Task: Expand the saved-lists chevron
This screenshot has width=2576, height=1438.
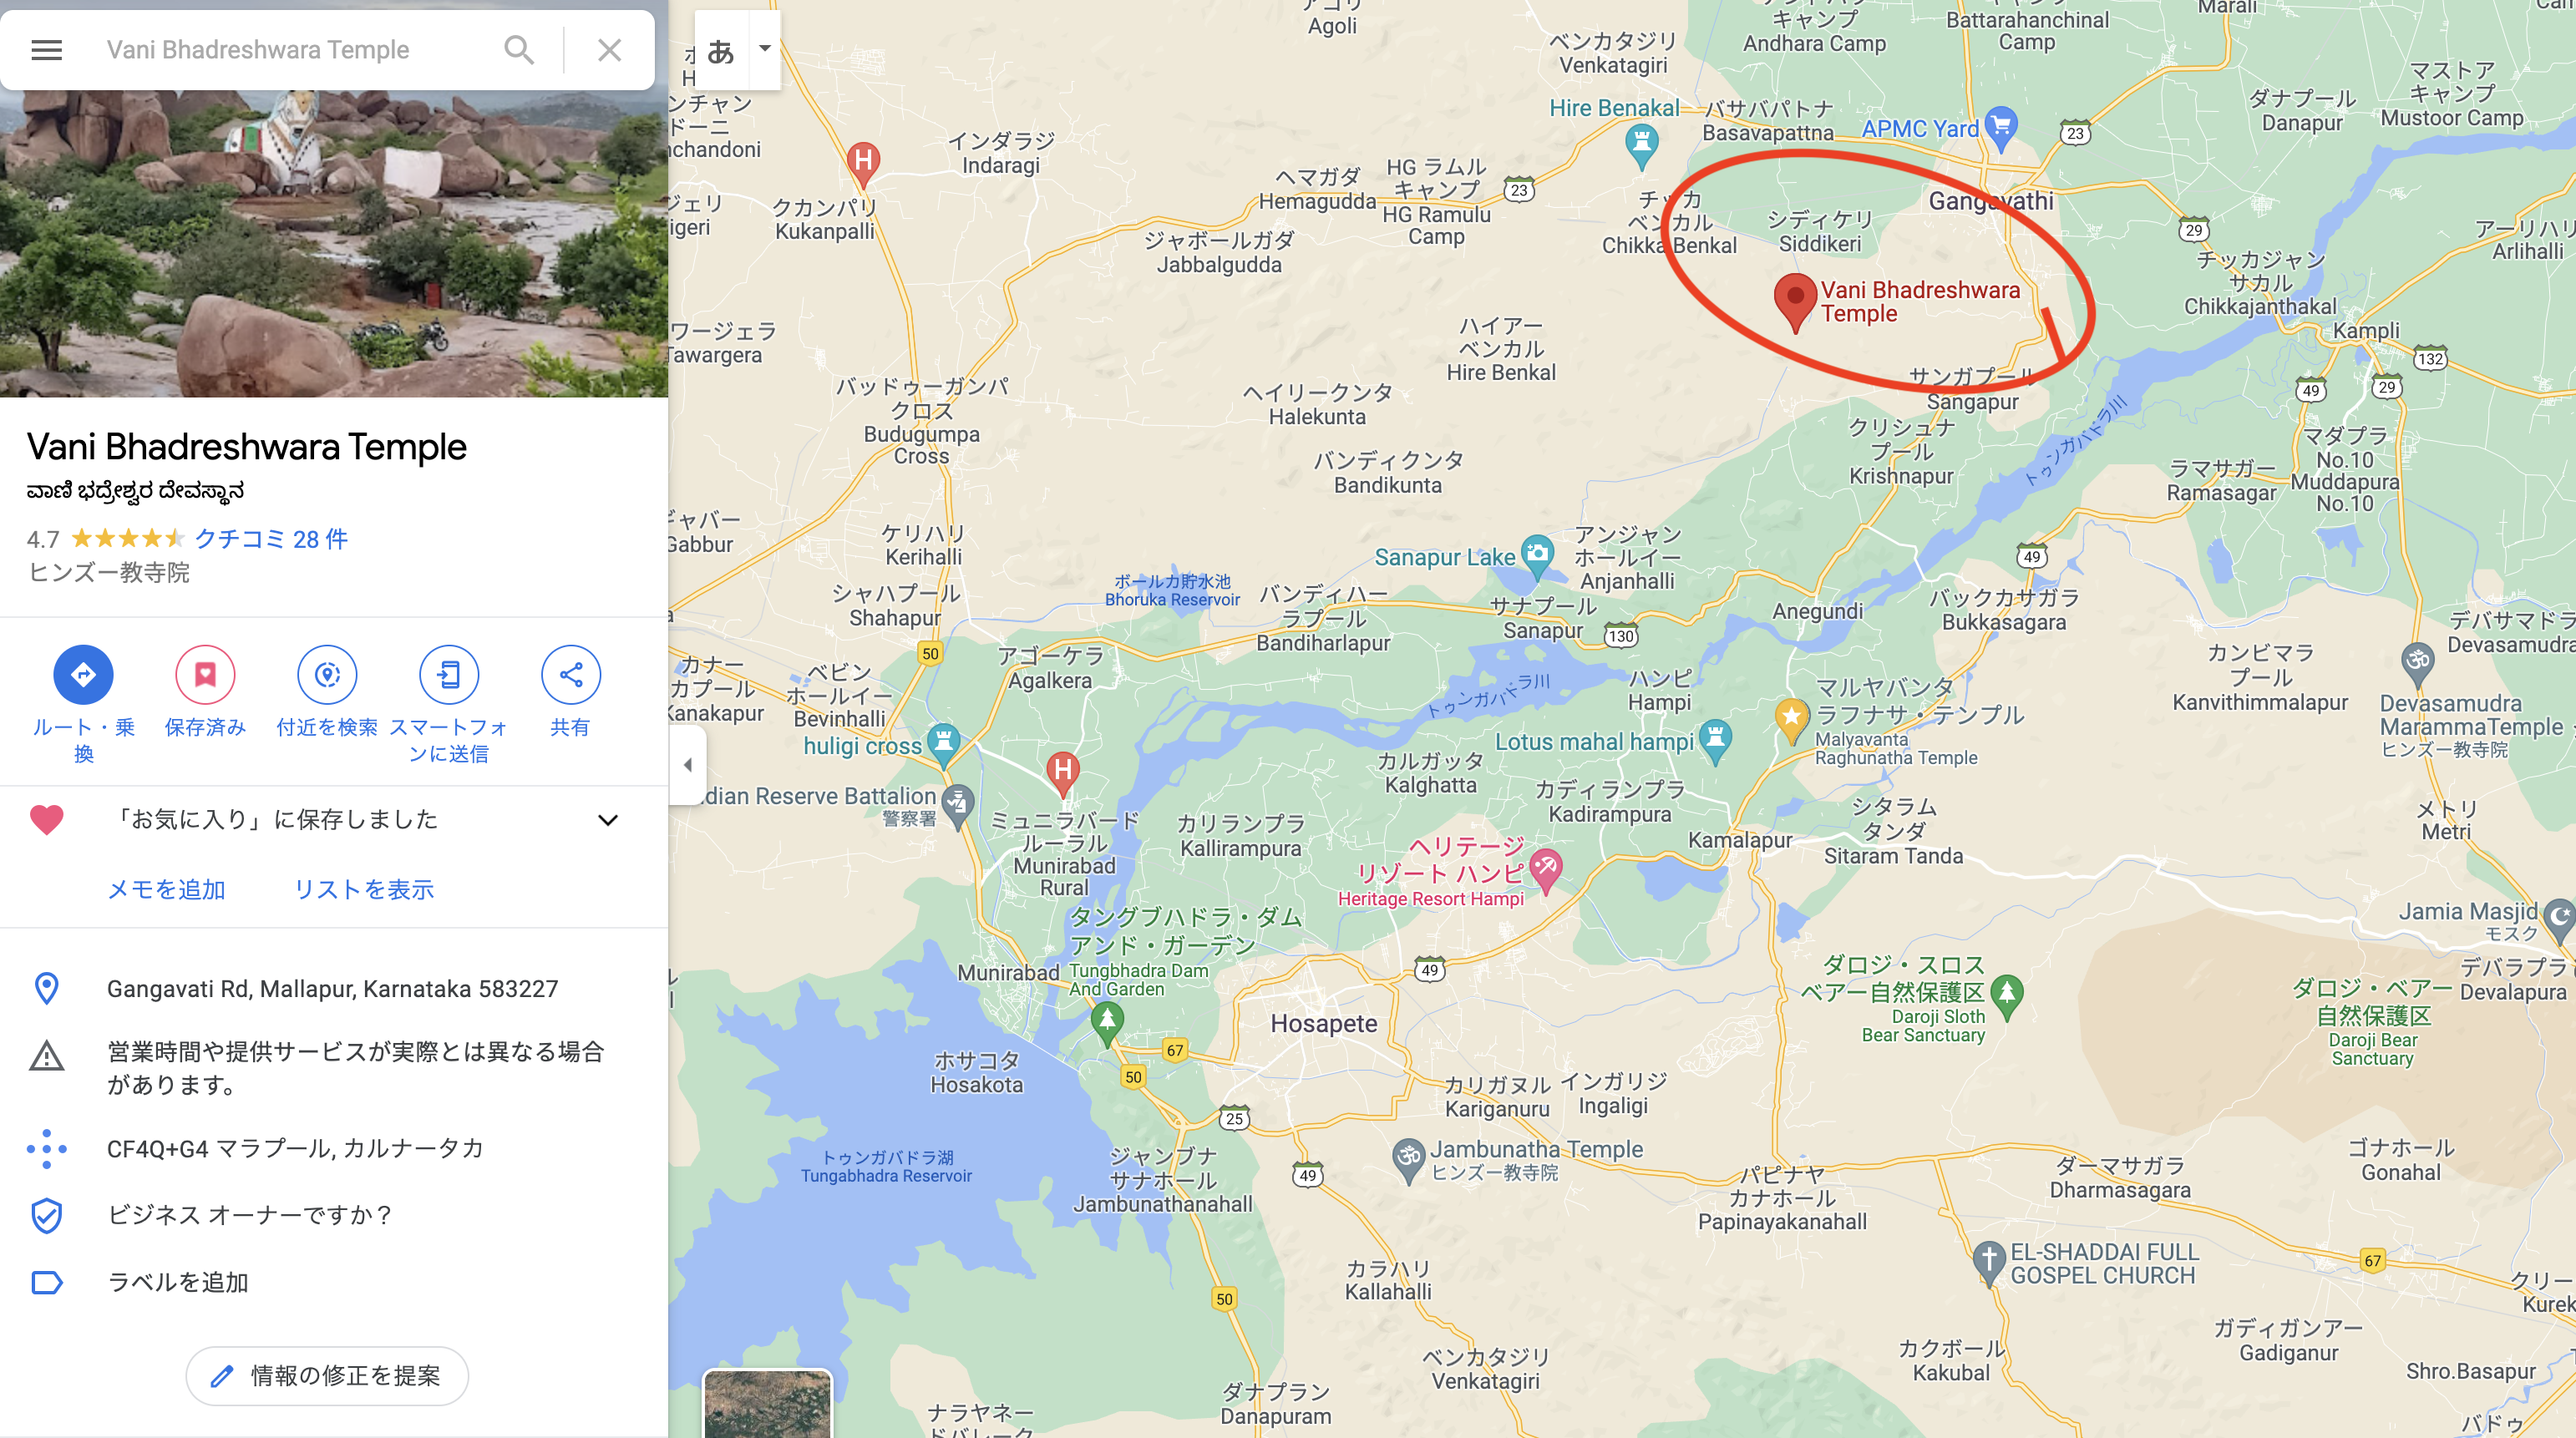Action: click(x=608, y=820)
